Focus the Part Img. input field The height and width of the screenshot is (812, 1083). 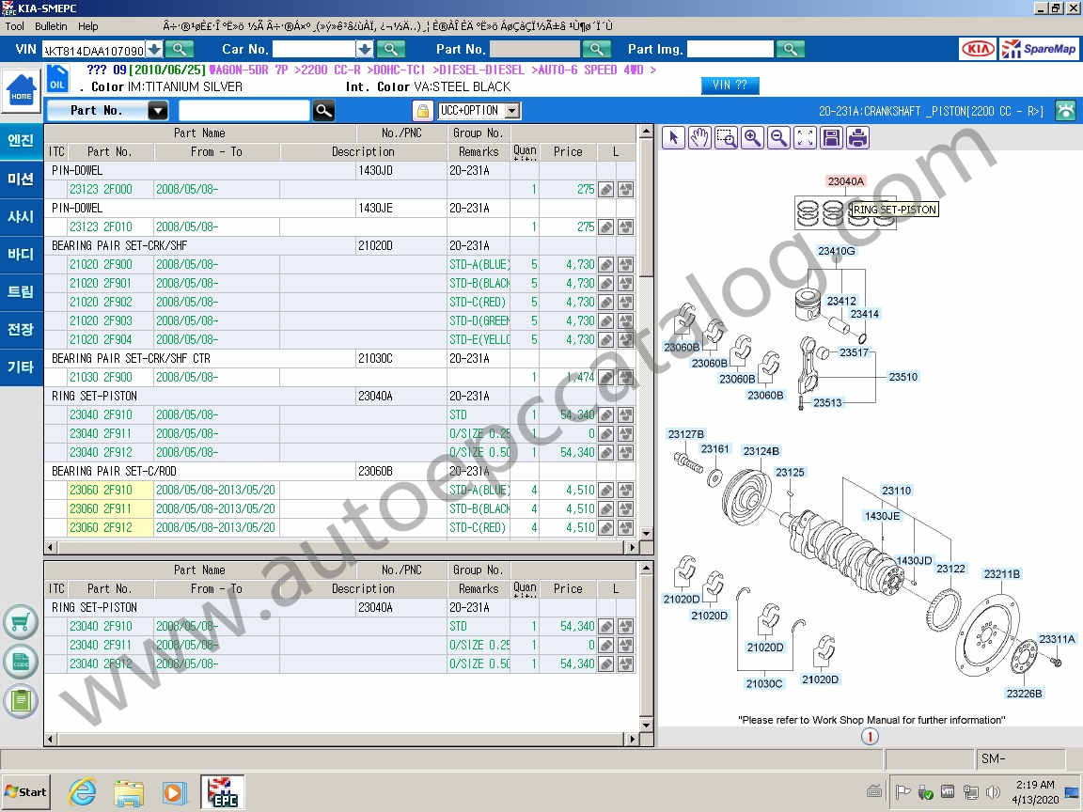point(730,49)
